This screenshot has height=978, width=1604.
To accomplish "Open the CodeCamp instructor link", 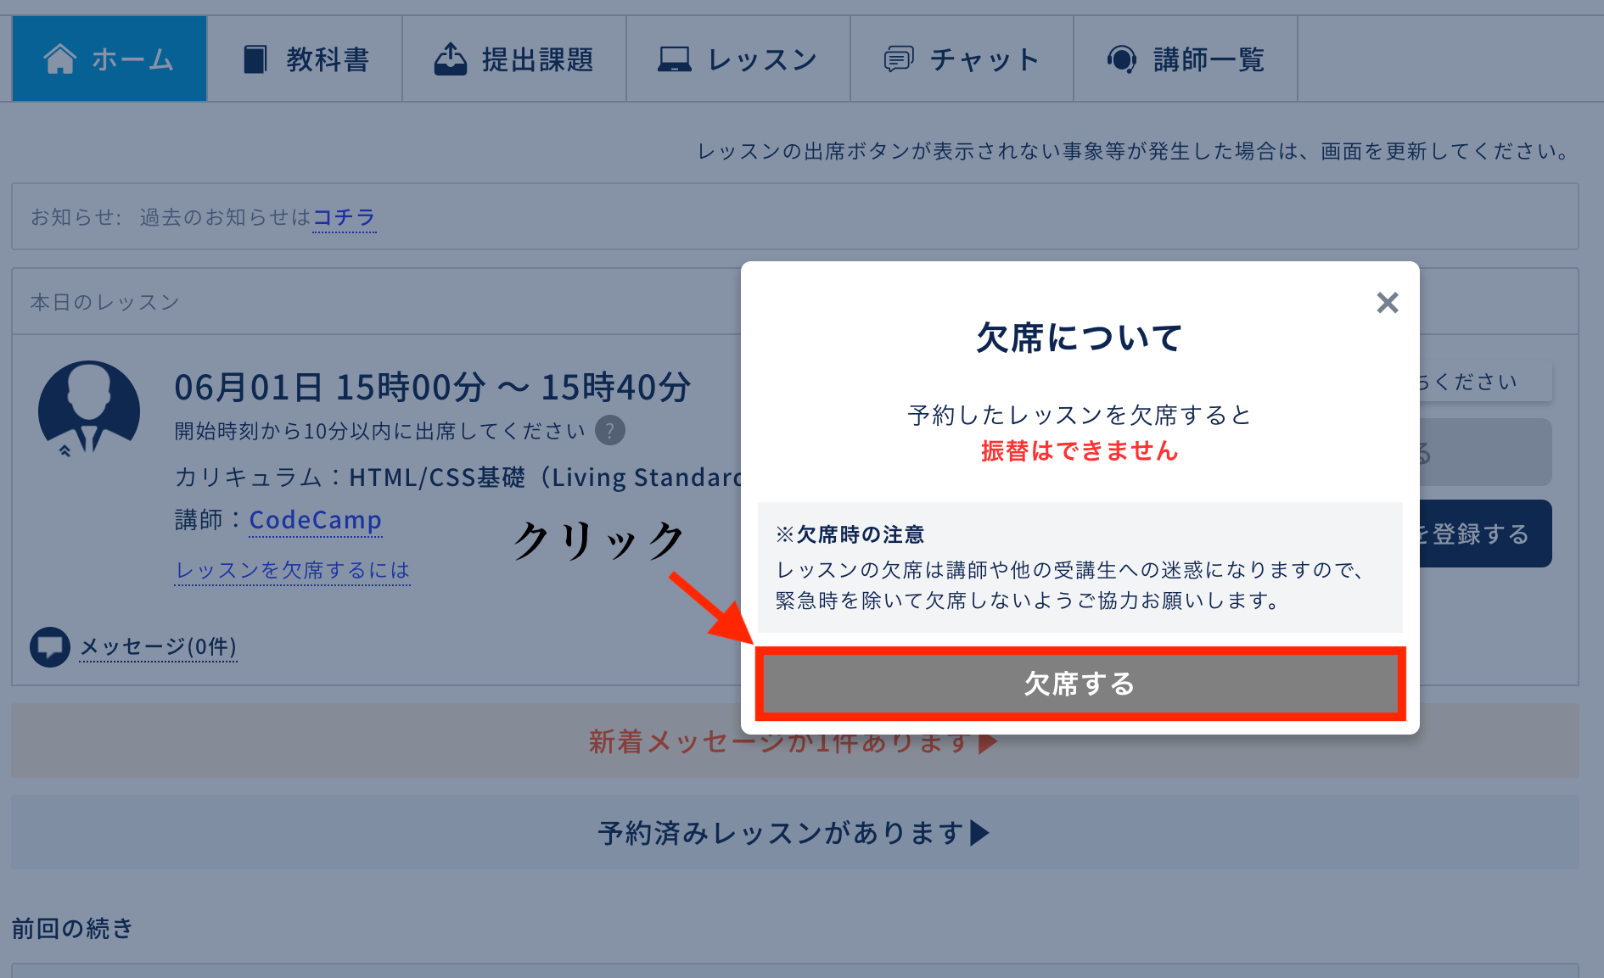I will (x=316, y=520).
